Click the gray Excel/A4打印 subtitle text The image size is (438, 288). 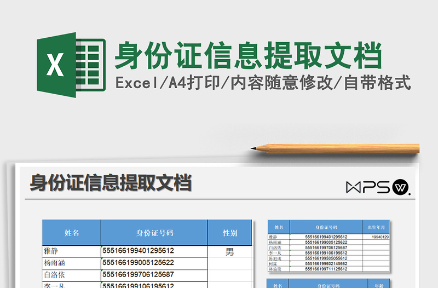pos(263,83)
